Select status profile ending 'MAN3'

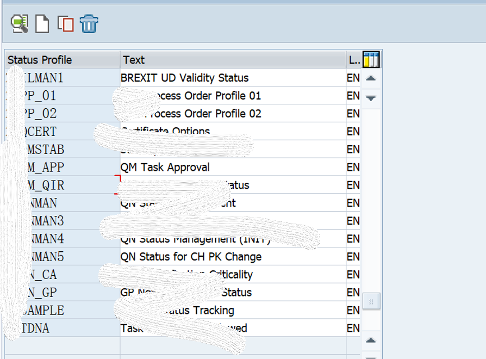click(x=63, y=221)
